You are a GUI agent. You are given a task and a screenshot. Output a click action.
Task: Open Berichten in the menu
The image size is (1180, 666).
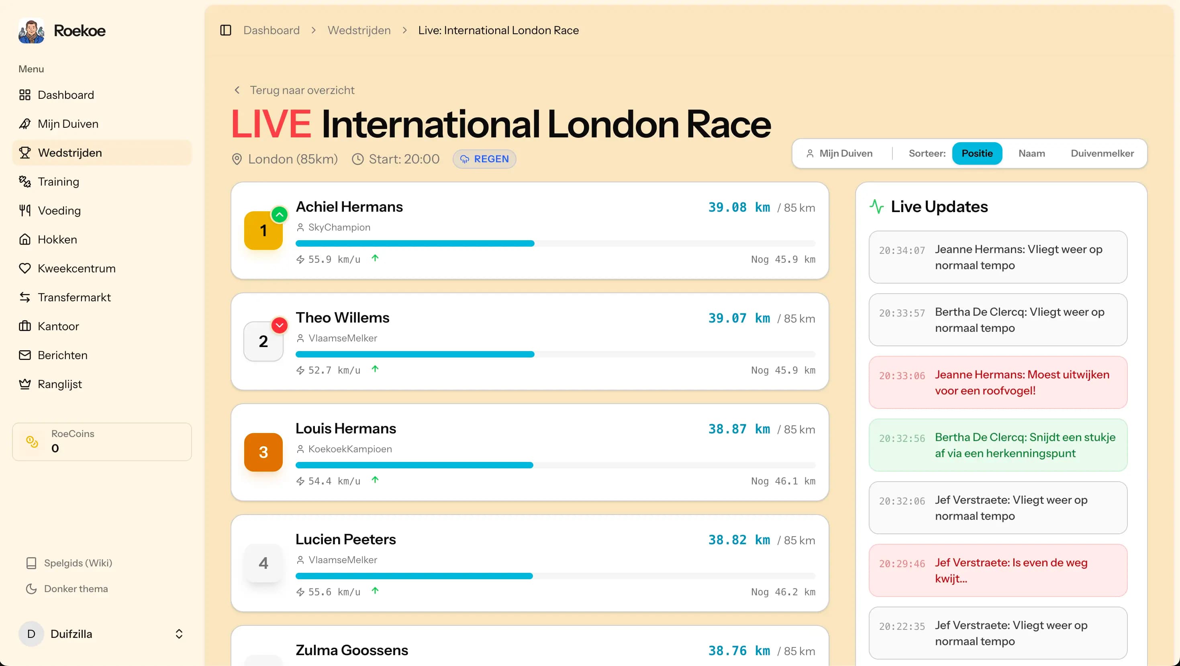point(62,355)
